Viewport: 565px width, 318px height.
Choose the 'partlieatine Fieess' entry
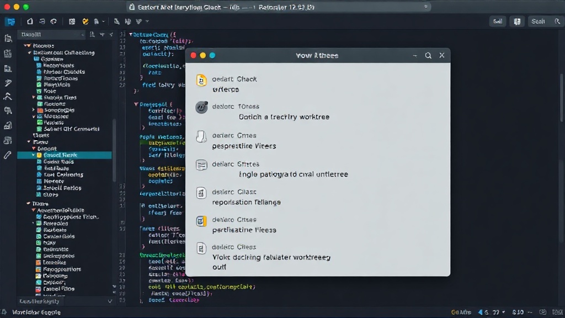244,230
